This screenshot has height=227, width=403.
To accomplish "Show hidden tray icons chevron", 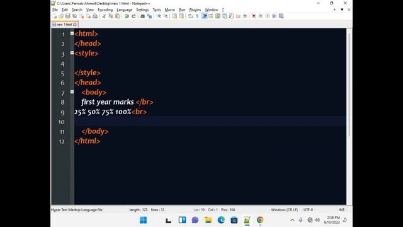I will (x=292, y=220).
